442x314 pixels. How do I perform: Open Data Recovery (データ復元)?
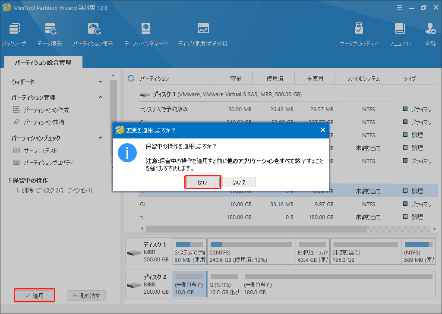50,35
